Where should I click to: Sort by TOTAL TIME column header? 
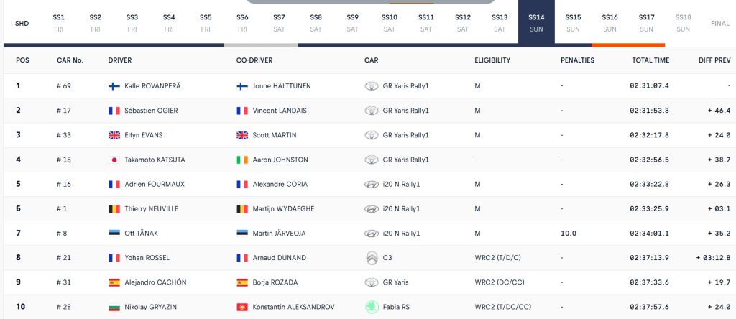(x=650, y=60)
